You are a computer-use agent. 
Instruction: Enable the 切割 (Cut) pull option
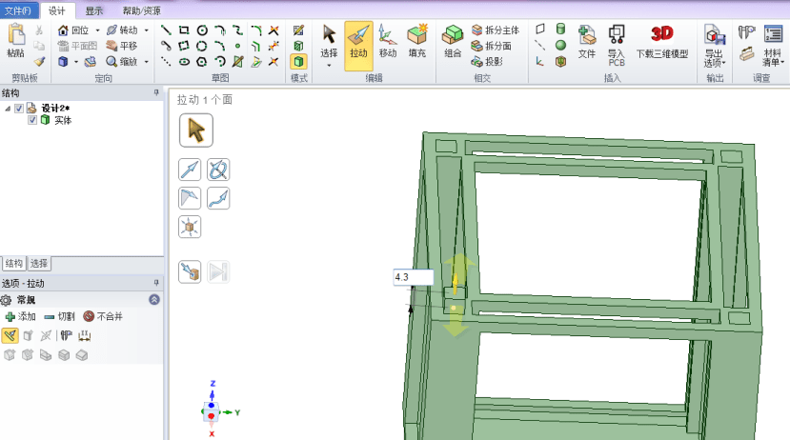(x=59, y=316)
